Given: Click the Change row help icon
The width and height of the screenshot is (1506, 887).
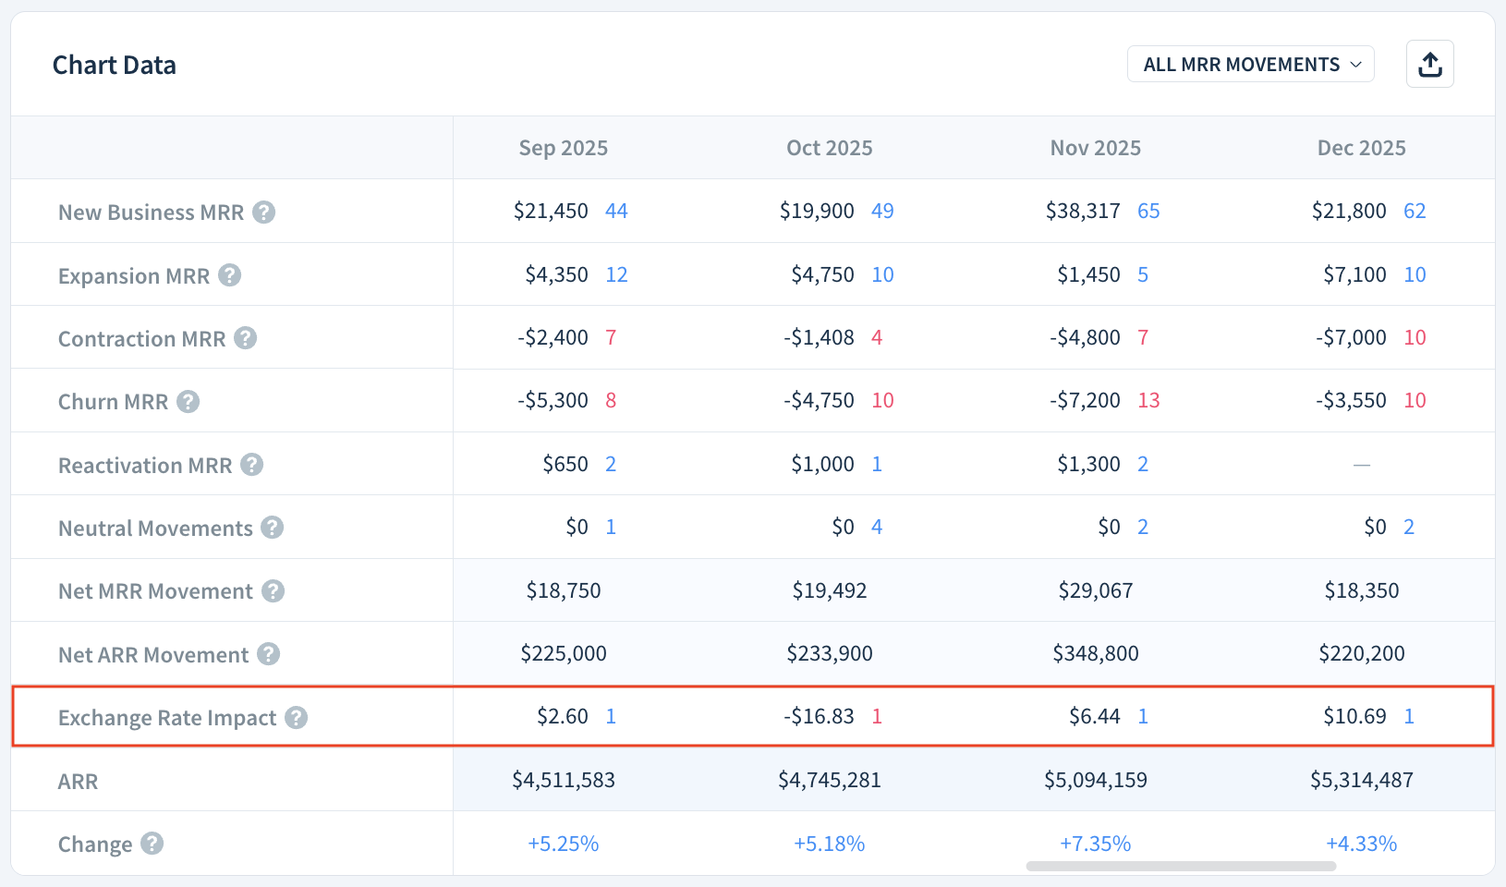Looking at the screenshot, I should point(153,843).
